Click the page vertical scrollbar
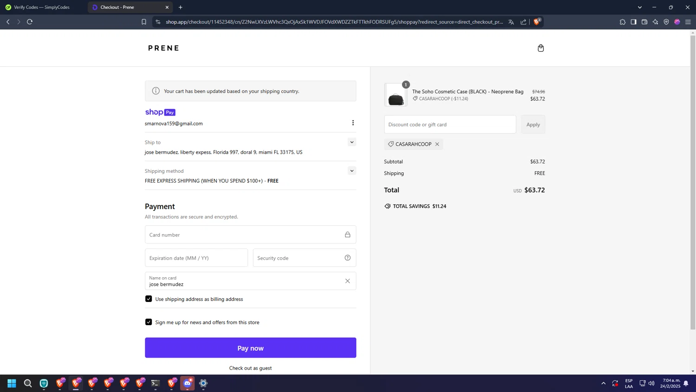The image size is (696, 392). pyautogui.click(x=693, y=182)
